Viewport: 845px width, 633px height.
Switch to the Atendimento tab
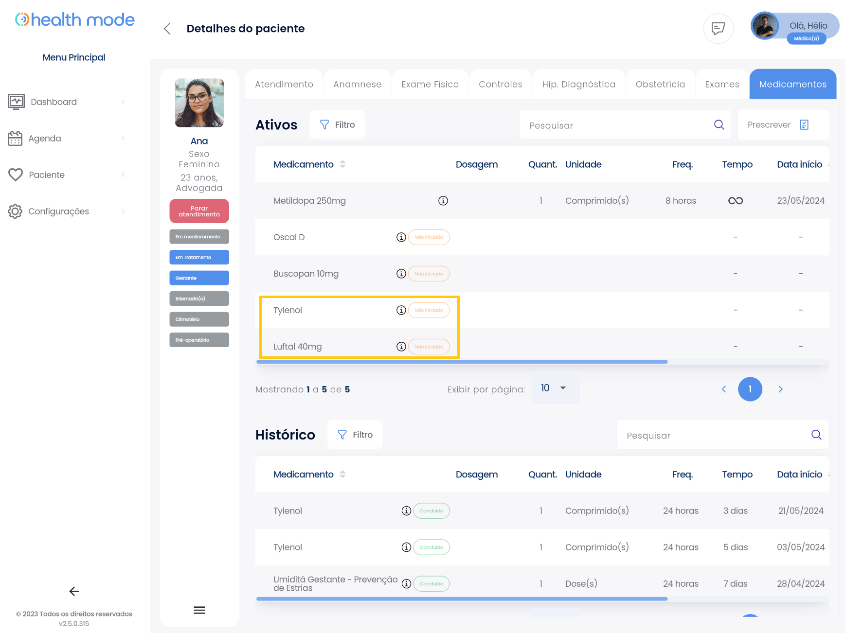pos(284,85)
